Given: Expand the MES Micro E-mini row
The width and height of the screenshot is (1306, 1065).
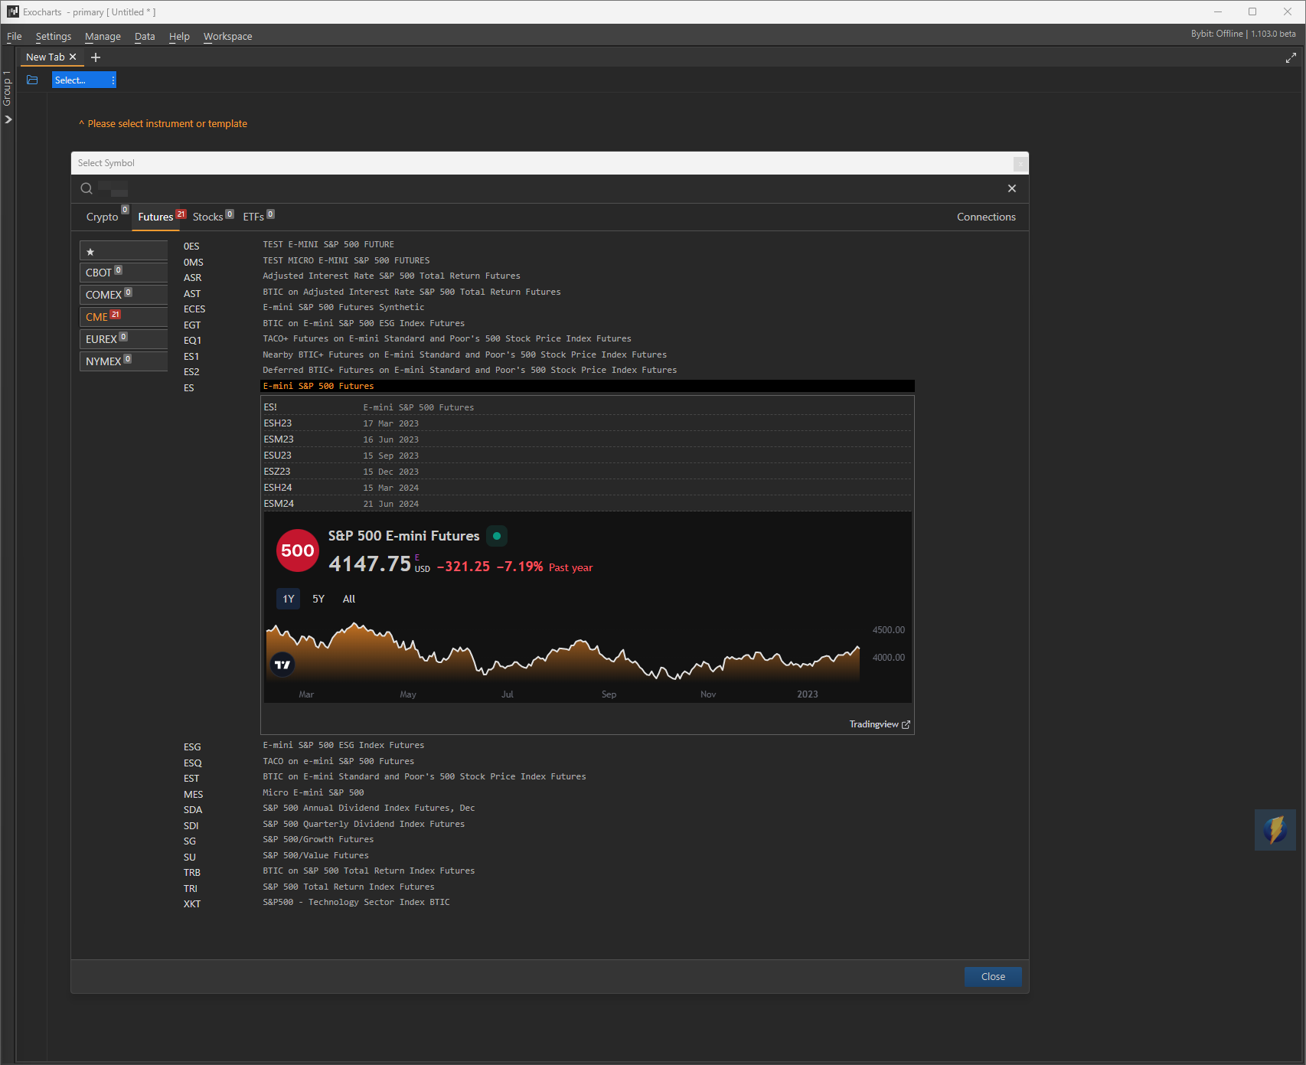Looking at the screenshot, I should point(548,793).
